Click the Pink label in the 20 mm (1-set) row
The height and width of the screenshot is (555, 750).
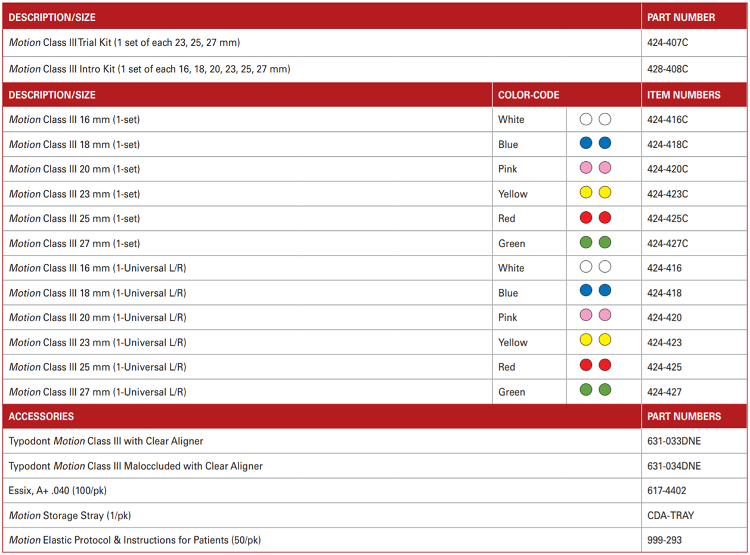pyautogui.click(x=508, y=169)
